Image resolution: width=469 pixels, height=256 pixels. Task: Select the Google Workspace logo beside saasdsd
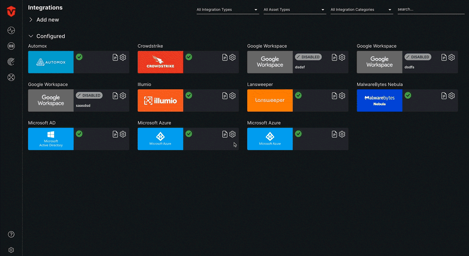51,100
